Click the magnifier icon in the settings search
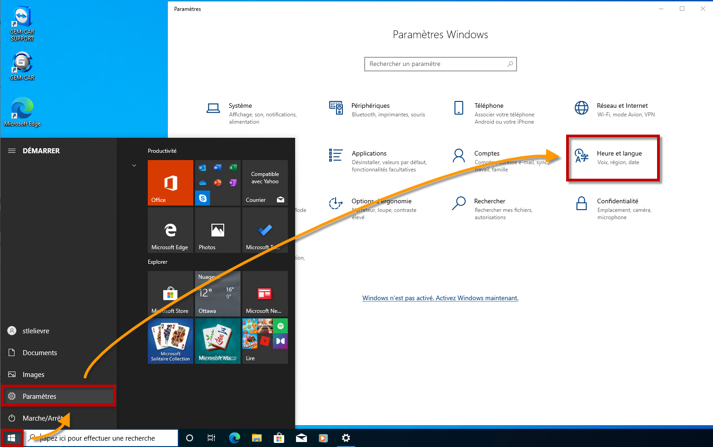The image size is (713, 447). click(x=510, y=64)
